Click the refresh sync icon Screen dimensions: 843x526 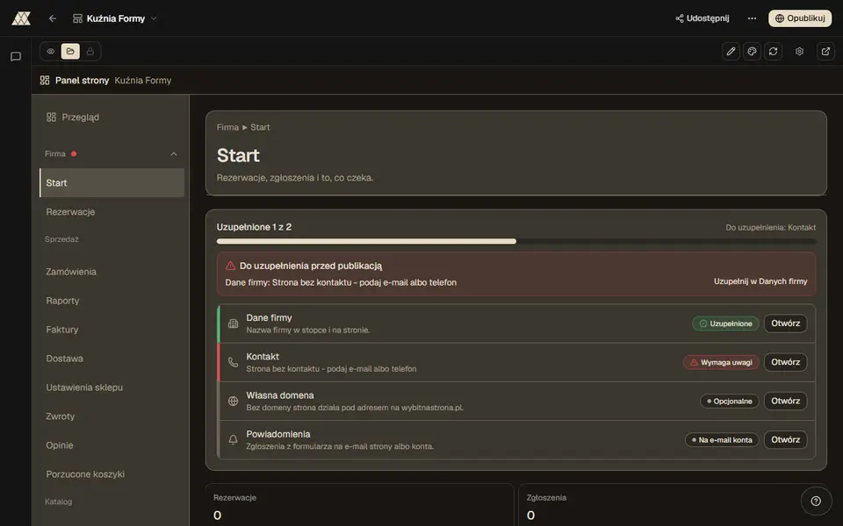coord(773,52)
